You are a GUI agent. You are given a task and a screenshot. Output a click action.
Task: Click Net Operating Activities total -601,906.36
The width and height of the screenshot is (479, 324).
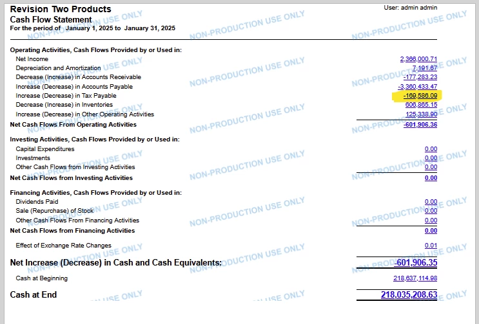[x=420, y=125]
